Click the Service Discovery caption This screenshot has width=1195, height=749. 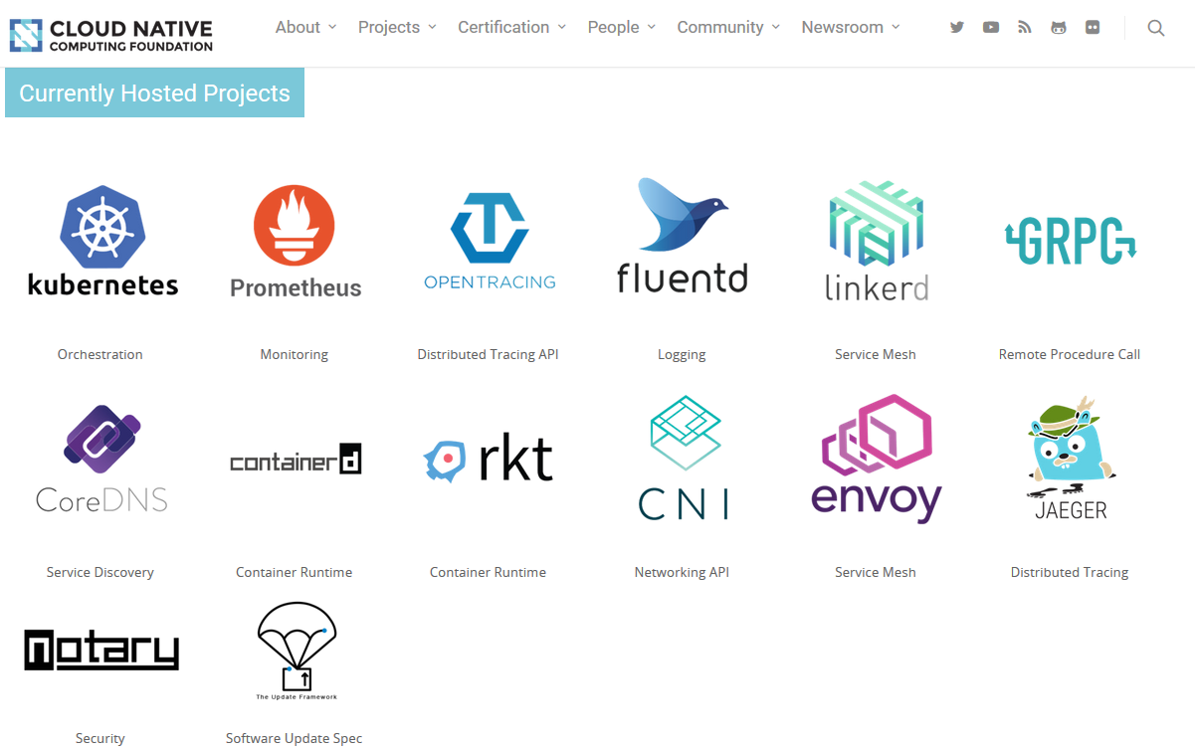click(100, 572)
